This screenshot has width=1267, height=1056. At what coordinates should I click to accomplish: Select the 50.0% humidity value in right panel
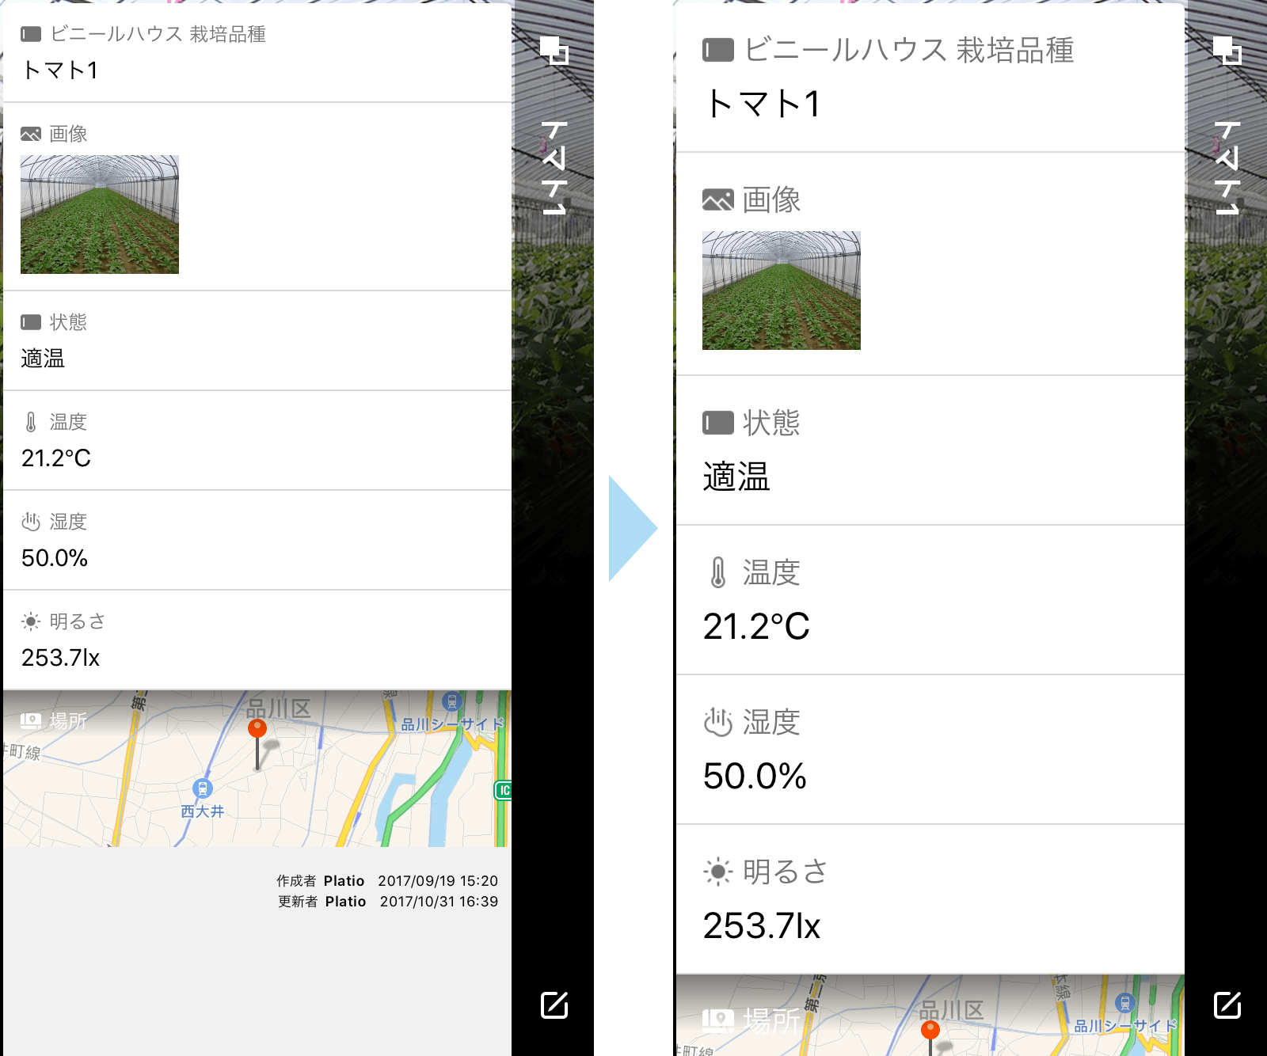click(x=755, y=776)
